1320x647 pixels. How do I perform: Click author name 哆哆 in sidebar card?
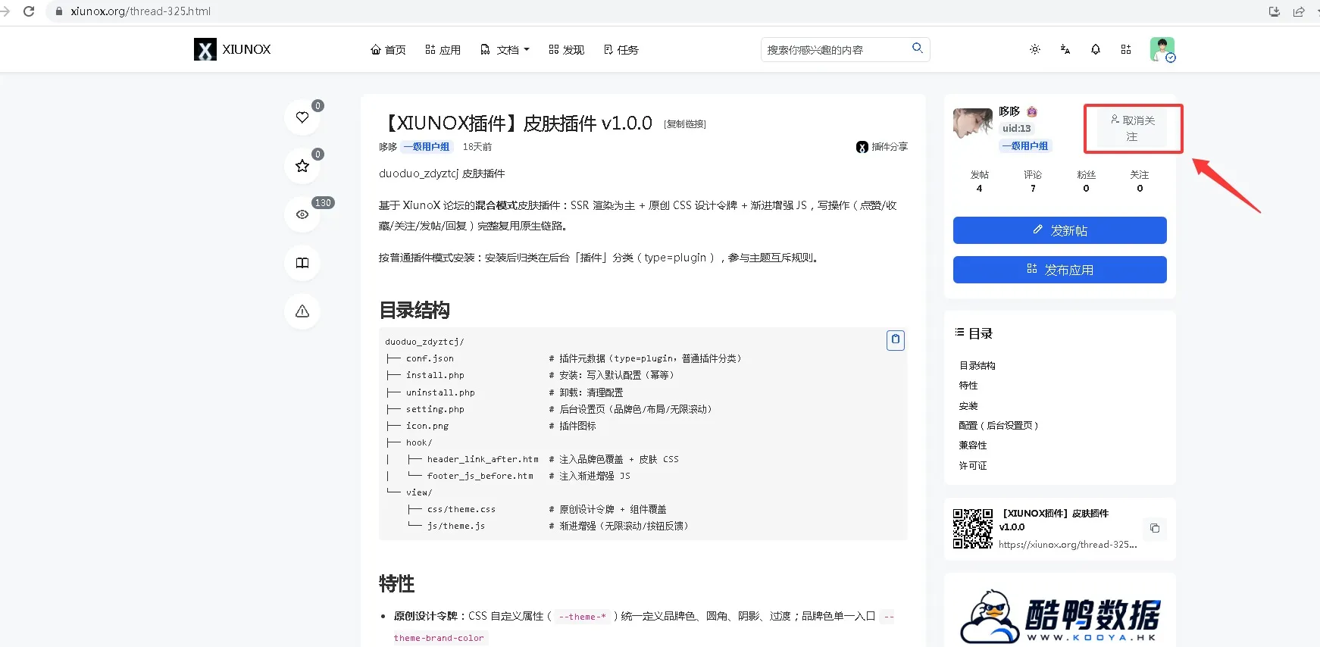(x=1009, y=111)
